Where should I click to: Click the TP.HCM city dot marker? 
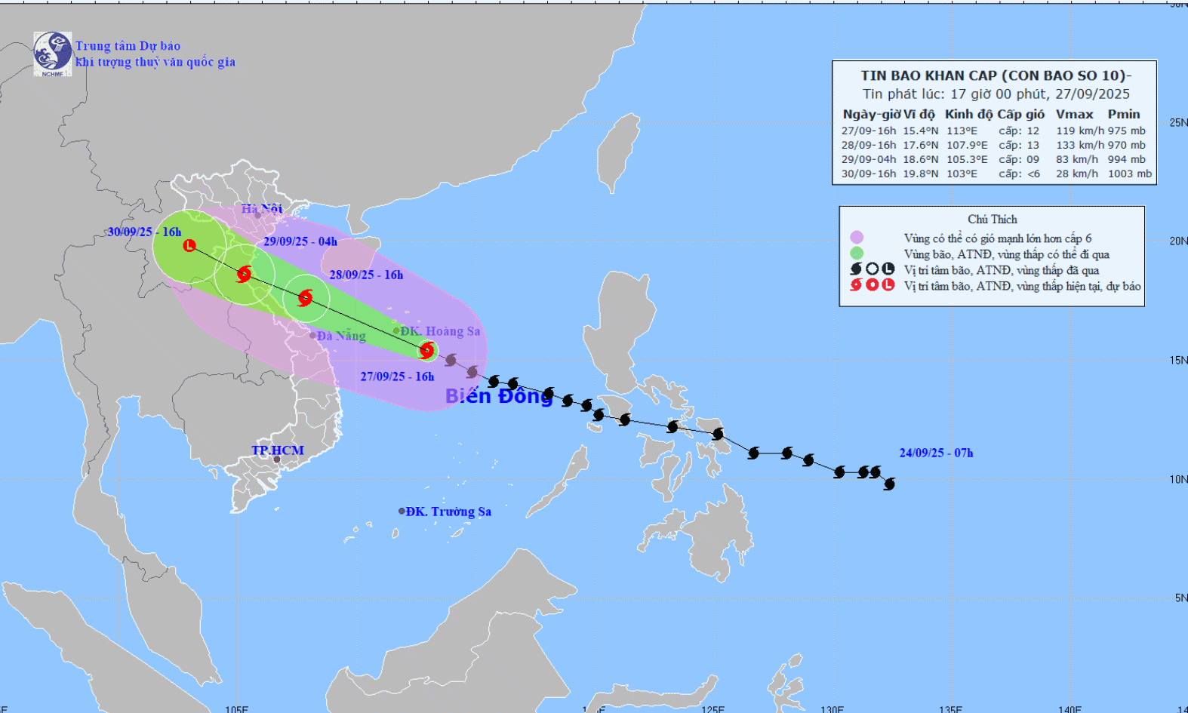(x=277, y=459)
